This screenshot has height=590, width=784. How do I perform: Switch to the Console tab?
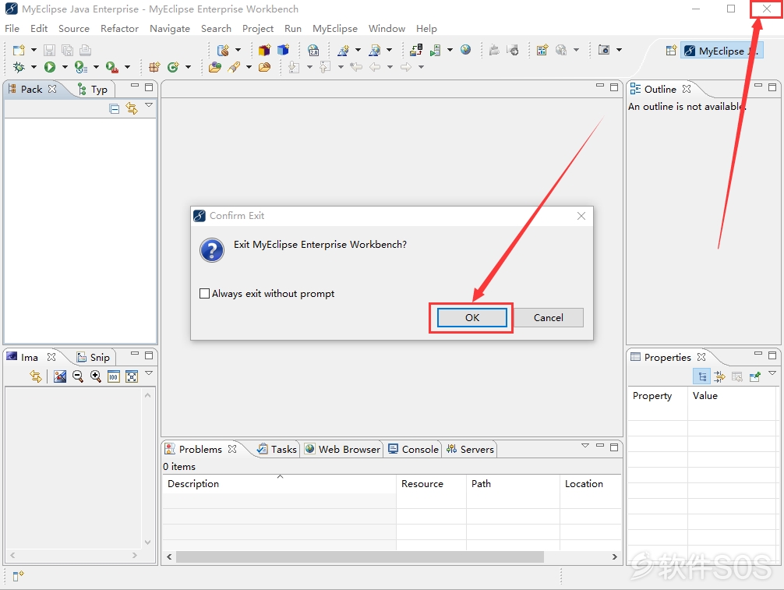[414, 450]
